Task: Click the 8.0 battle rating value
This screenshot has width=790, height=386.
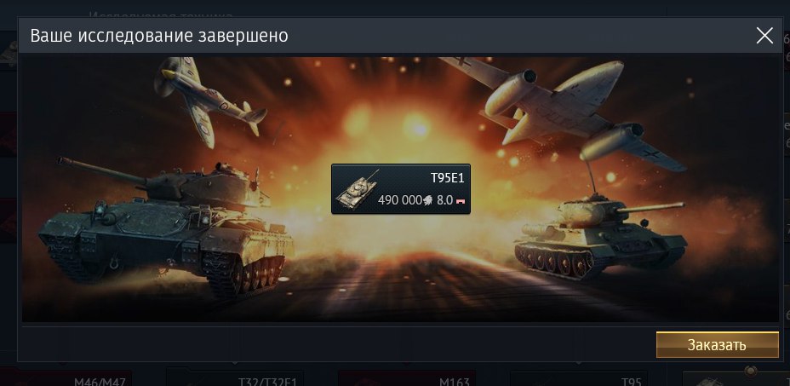Action: click(x=444, y=199)
